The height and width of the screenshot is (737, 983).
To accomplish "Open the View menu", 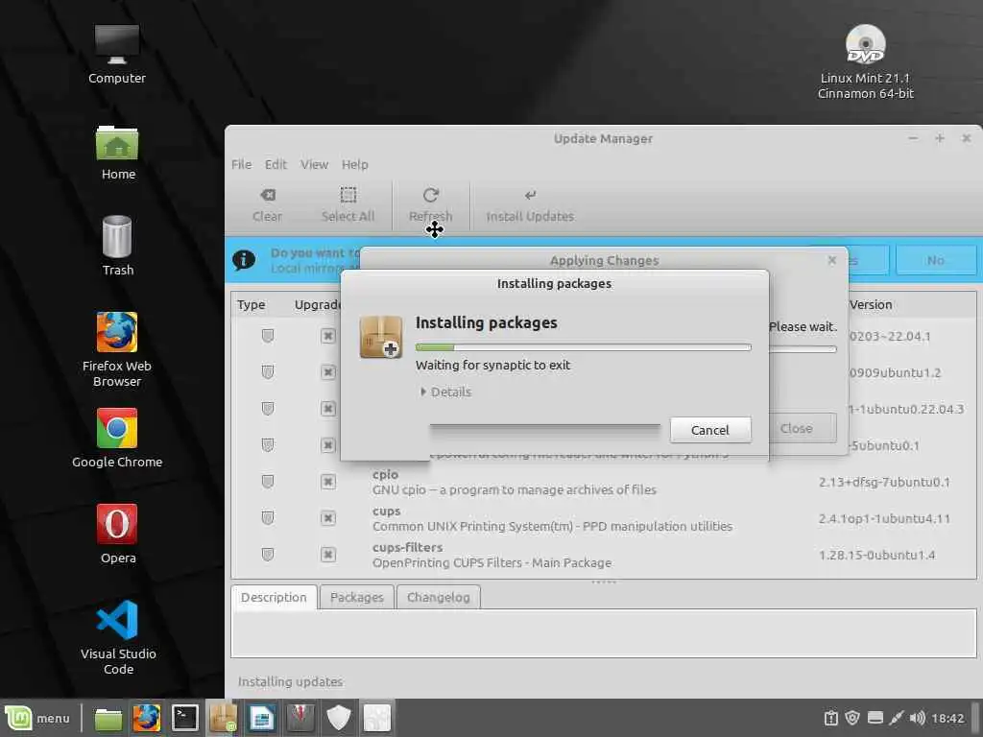I will click(314, 164).
